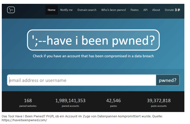The height and width of the screenshot is (124, 190).
Task: Click the 42,546 pastes count
Action: (x=114, y=101)
